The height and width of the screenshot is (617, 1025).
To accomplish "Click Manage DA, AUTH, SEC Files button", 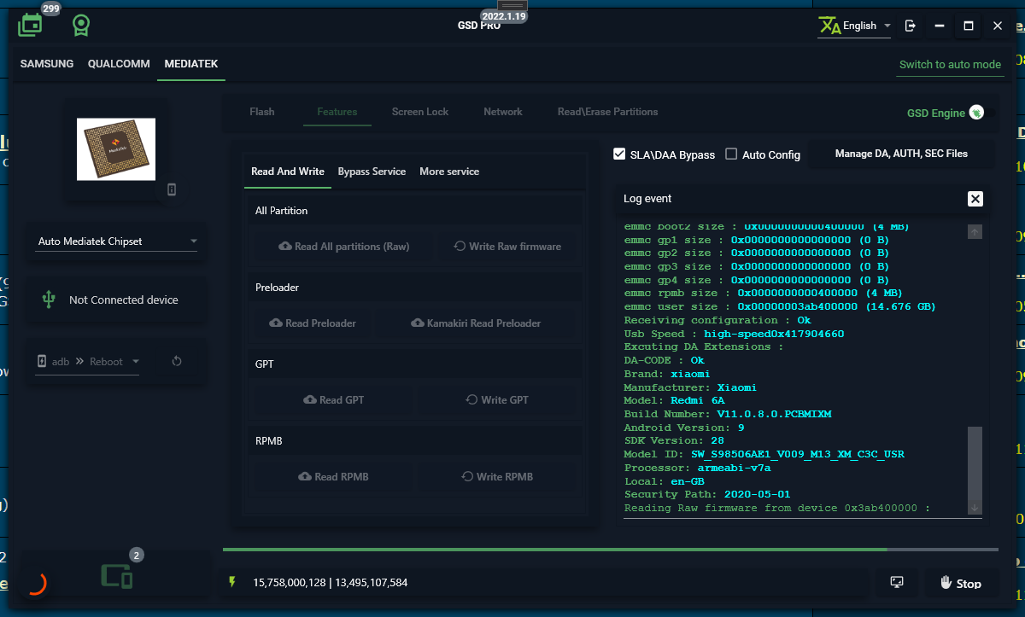I will (x=902, y=154).
